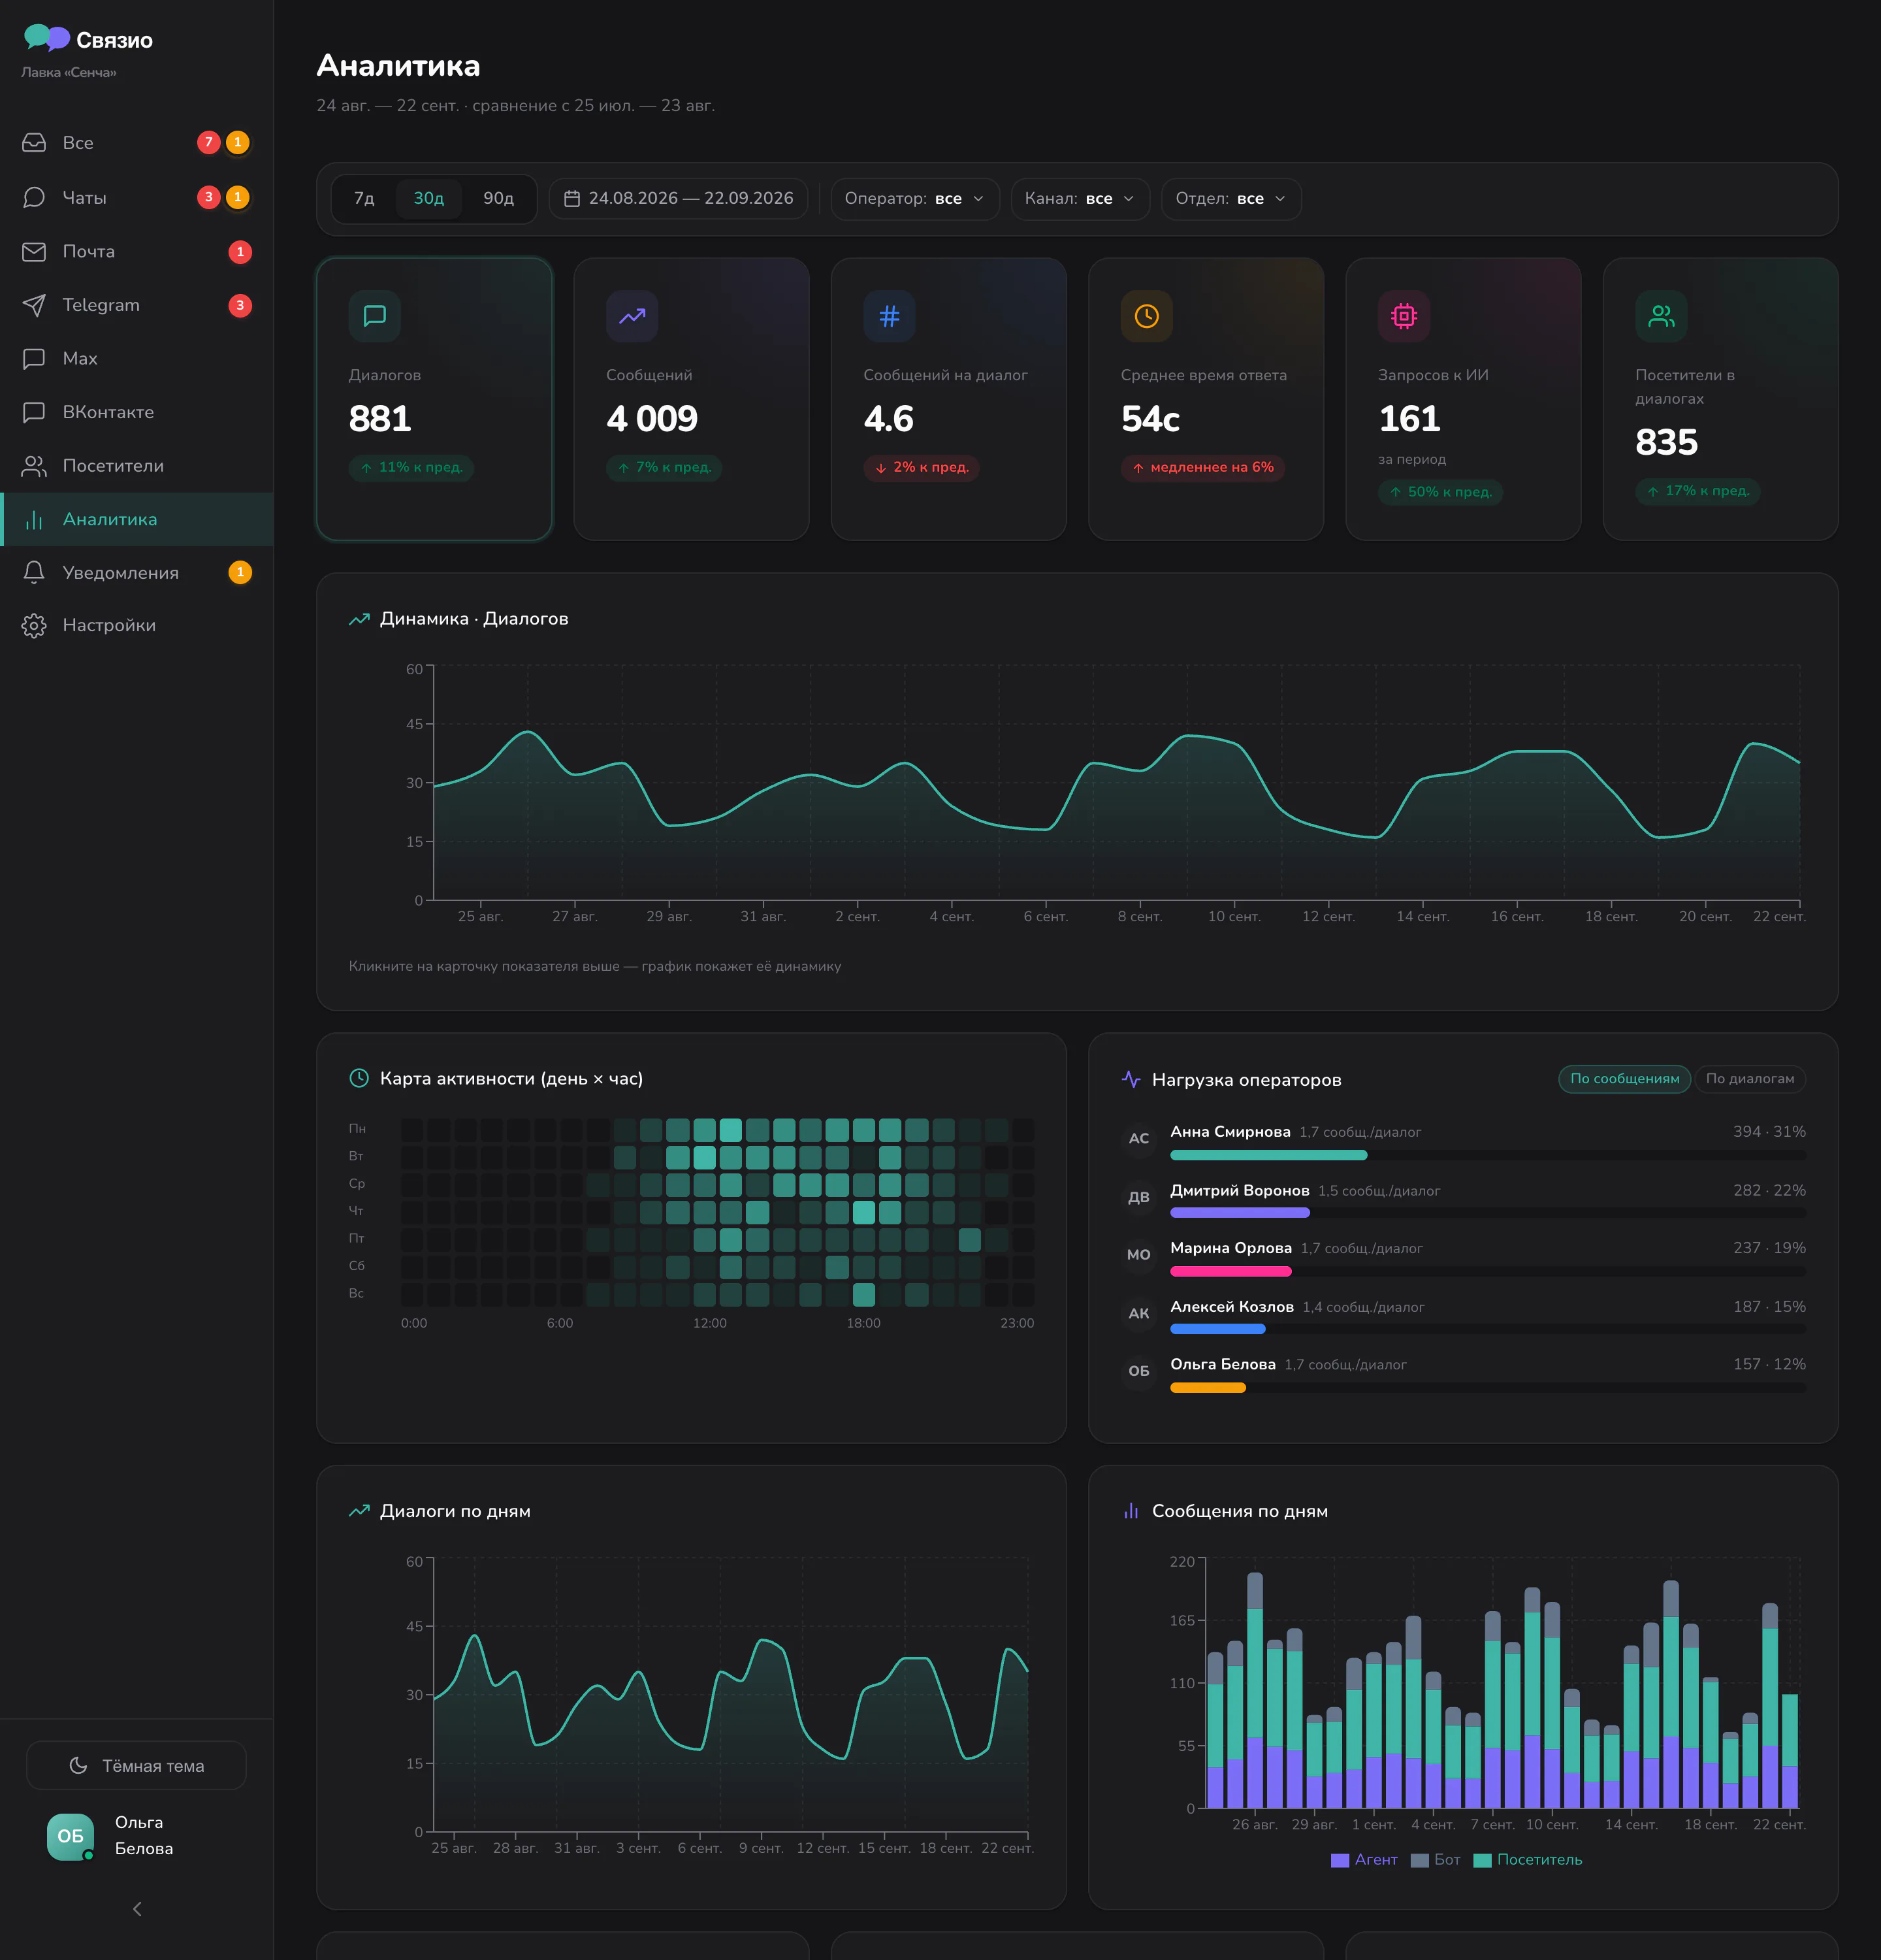The width and height of the screenshot is (1881, 1960).
Task: Expand the Отдел filter dropdown
Action: [1230, 199]
